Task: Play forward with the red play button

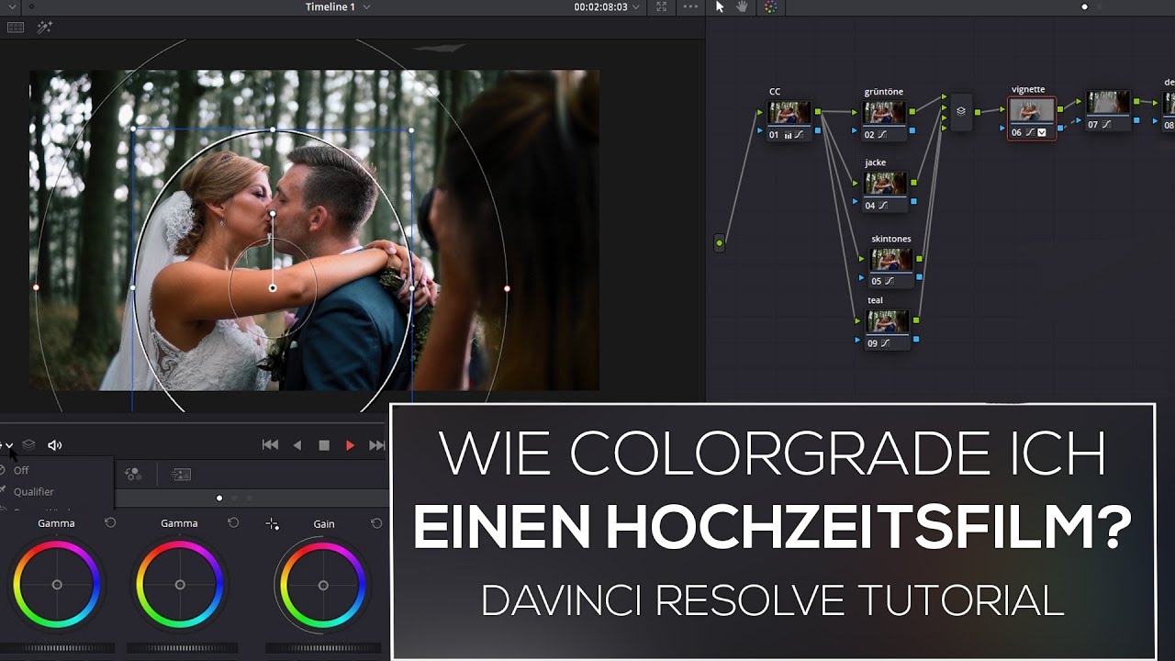Action: (350, 445)
